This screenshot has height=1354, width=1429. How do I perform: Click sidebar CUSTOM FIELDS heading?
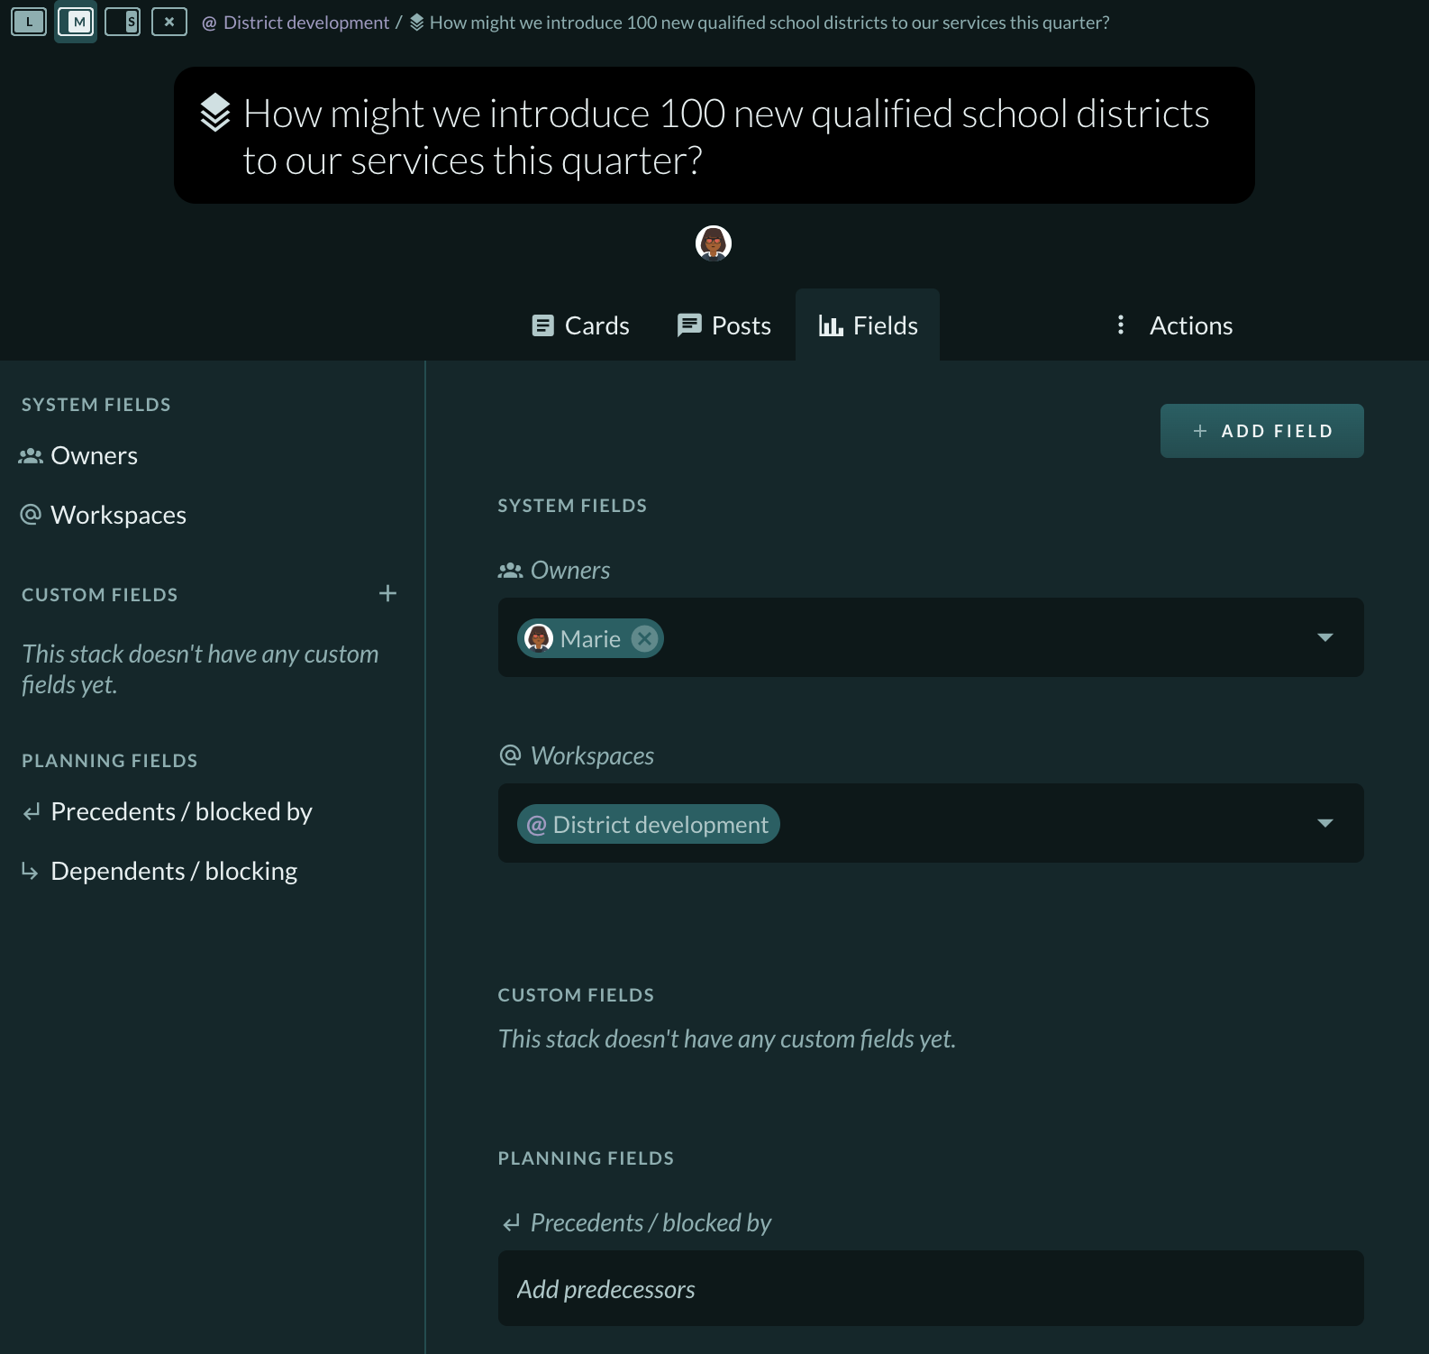(100, 595)
